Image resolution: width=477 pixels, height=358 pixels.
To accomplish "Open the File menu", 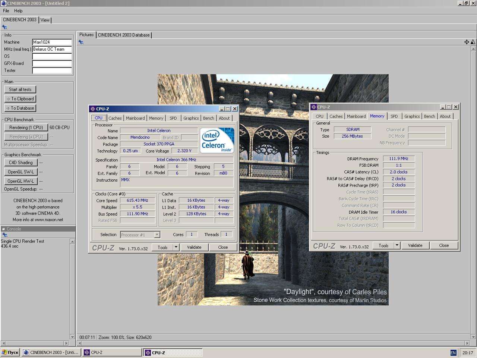I will 6,11.
